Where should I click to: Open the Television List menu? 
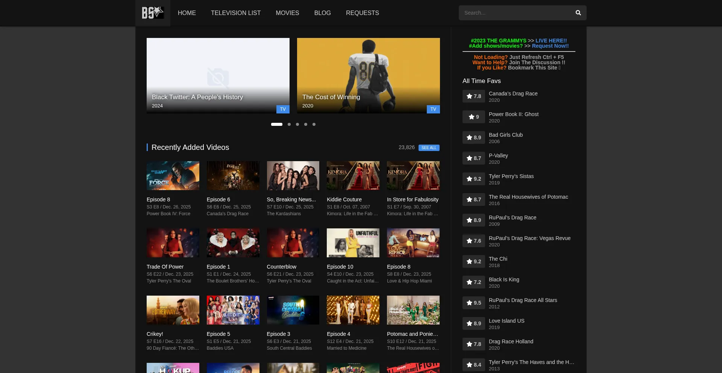point(236,13)
